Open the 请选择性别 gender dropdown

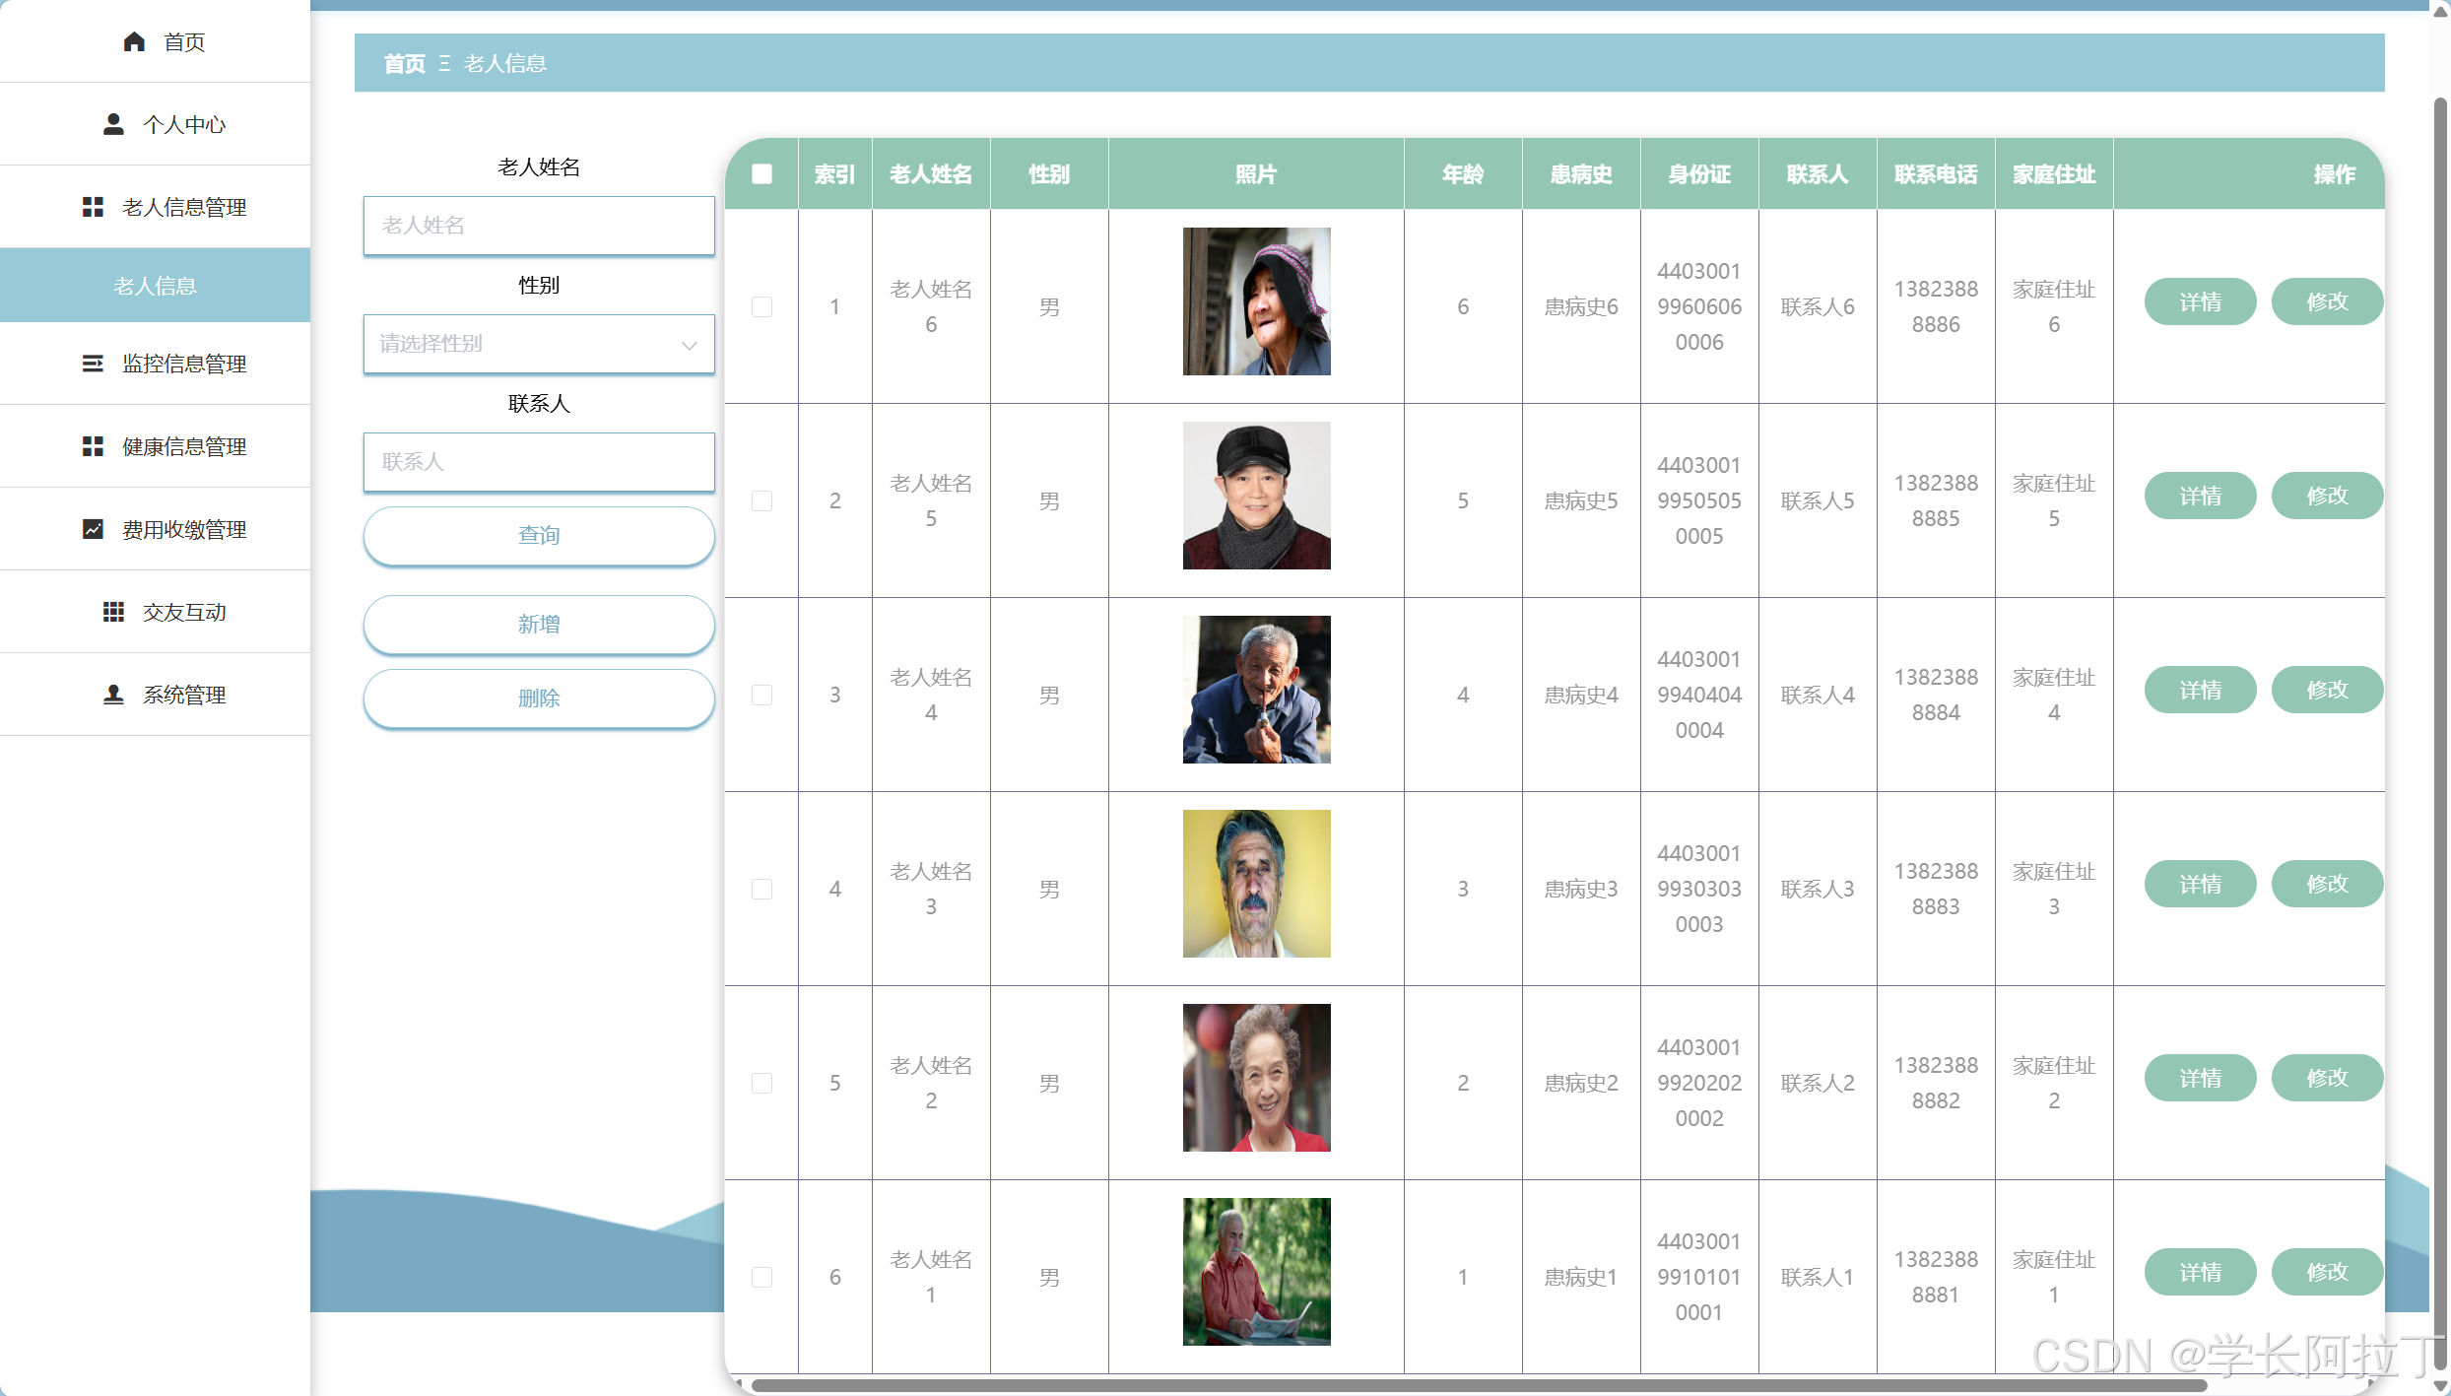point(539,344)
